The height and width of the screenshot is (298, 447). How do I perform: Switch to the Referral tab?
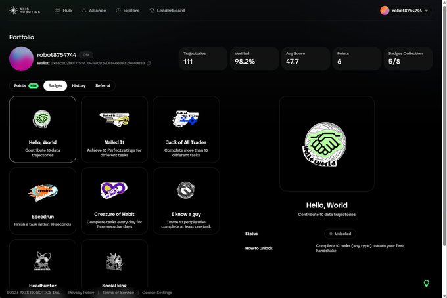(x=103, y=86)
